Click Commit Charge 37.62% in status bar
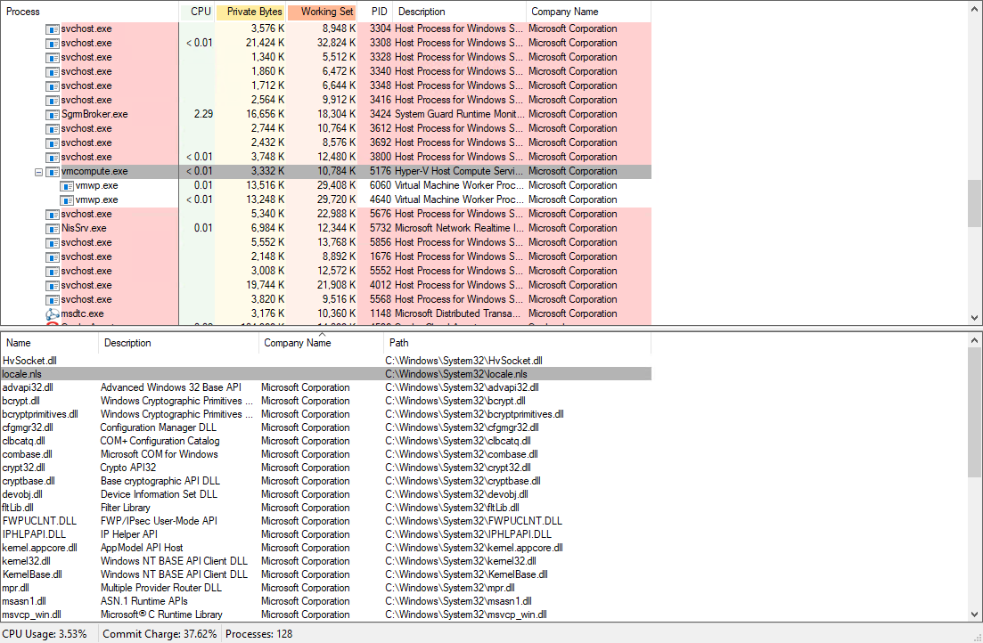Viewport: 983px width, 643px height. pyautogui.click(x=160, y=634)
